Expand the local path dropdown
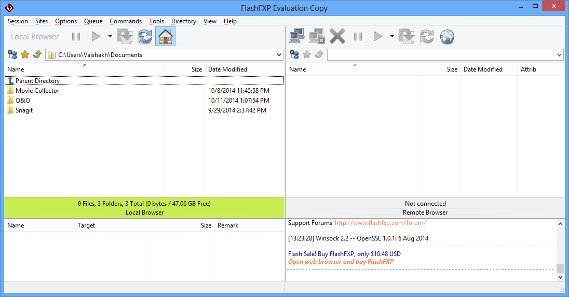 279,55
